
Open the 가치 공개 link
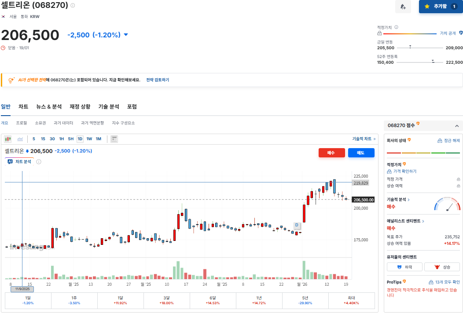click(x=448, y=33)
